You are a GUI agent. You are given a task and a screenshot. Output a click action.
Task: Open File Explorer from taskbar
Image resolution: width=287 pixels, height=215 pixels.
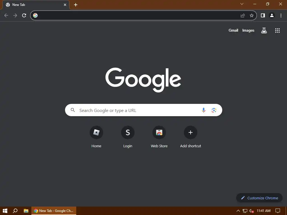[x=26, y=211]
